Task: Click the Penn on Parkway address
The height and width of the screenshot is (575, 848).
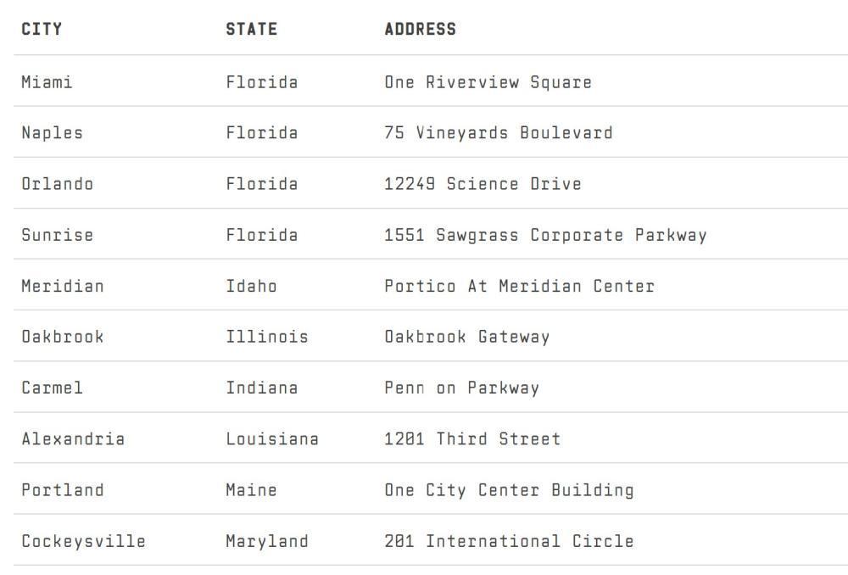Action: 461,388
